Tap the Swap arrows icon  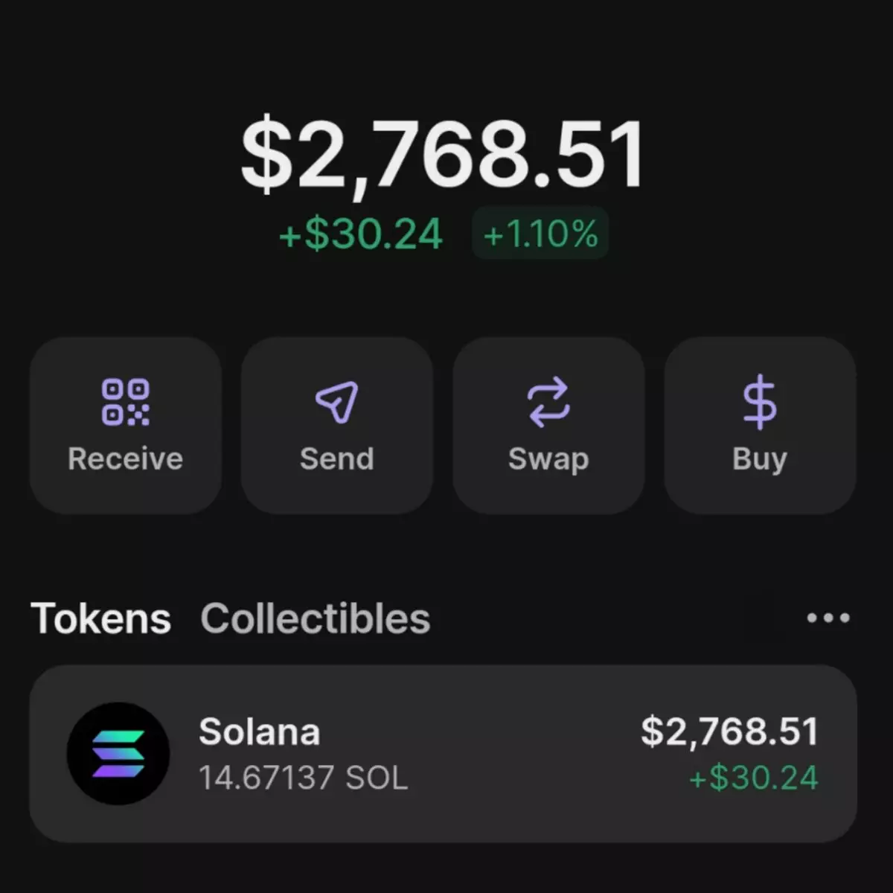[x=548, y=402]
